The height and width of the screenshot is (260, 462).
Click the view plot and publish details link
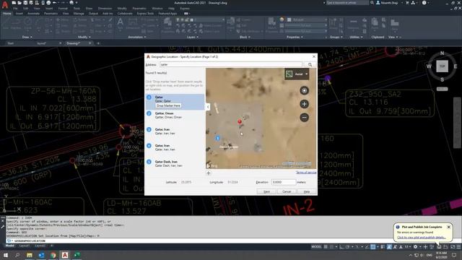(x=421, y=238)
